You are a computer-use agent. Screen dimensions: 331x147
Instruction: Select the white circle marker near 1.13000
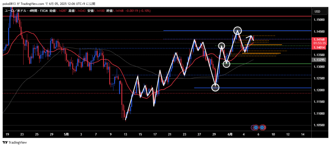click(x=227, y=64)
